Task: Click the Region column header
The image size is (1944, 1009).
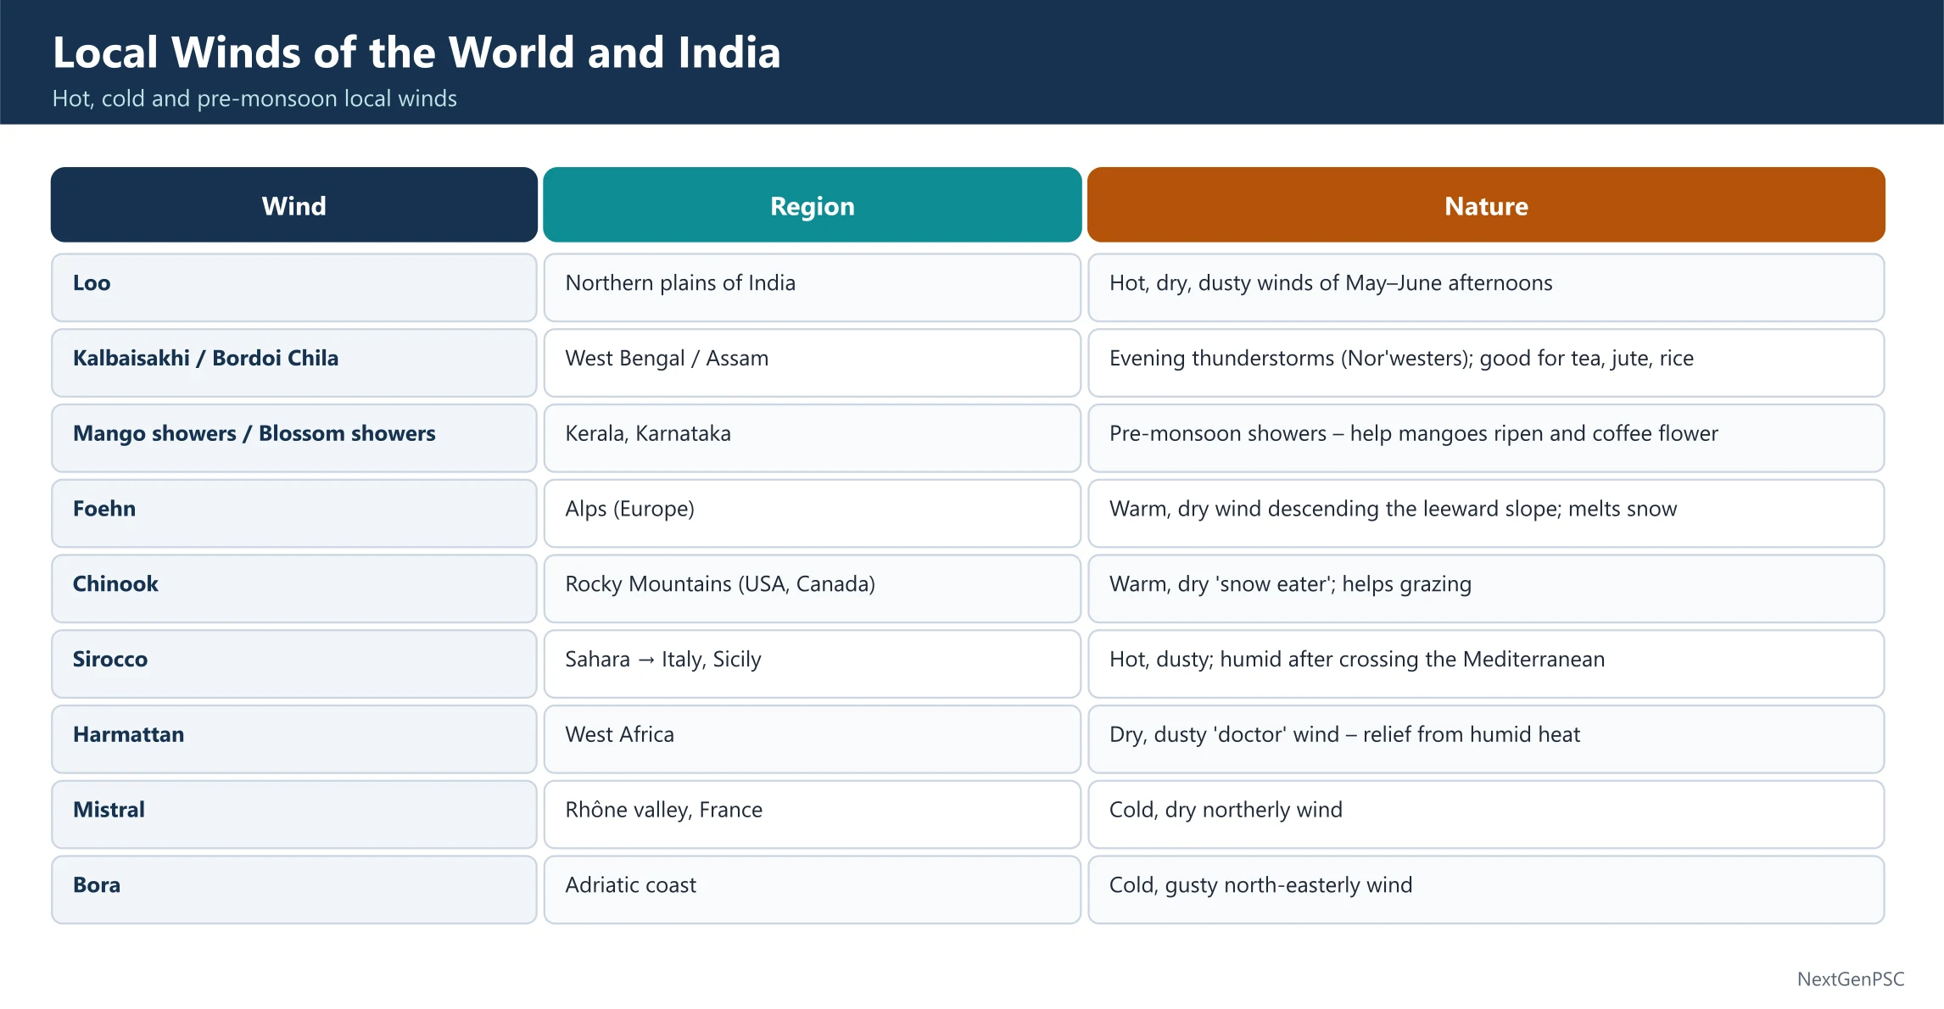Action: tap(813, 205)
